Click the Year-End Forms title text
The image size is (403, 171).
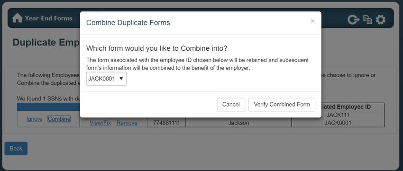click(48, 18)
